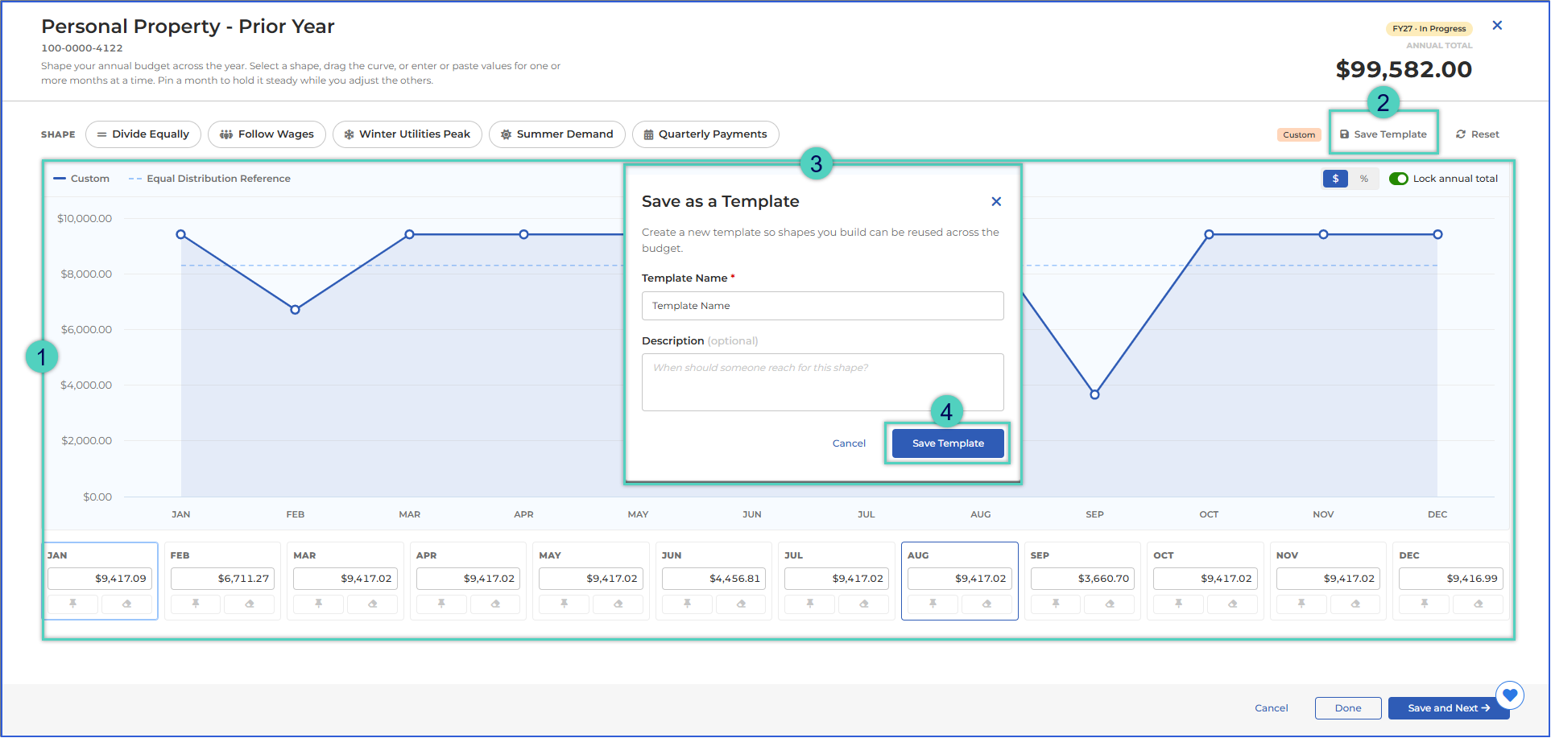Pin the FEB month value
Image resolution: width=1551 pixels, height=738 pixels.
coord(196,604)
